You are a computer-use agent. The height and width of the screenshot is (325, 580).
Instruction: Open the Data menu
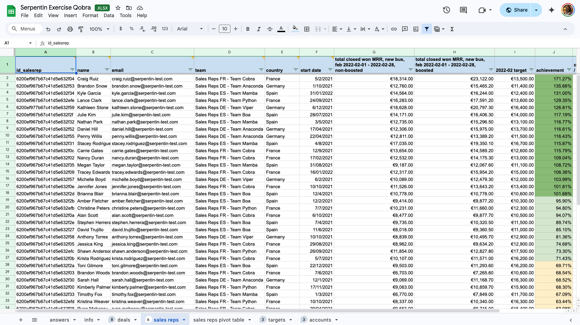click(109, 15)
